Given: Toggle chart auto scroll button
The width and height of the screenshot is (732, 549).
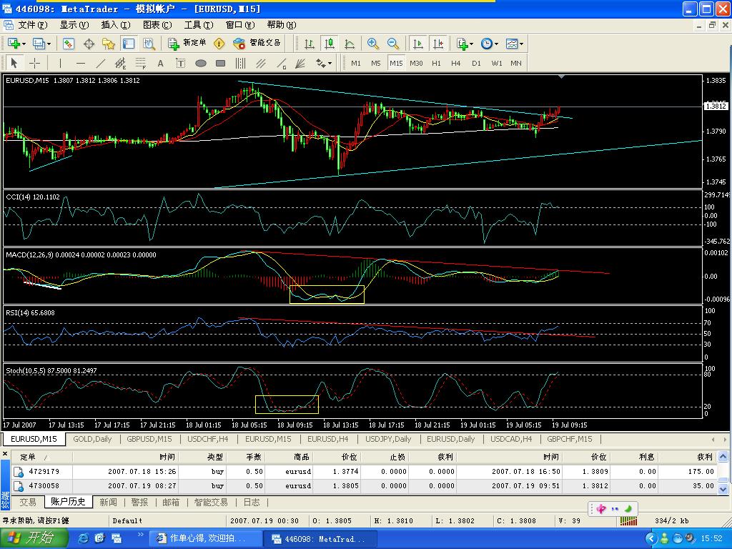Looking at the screenshot, I should pos(417,44).
